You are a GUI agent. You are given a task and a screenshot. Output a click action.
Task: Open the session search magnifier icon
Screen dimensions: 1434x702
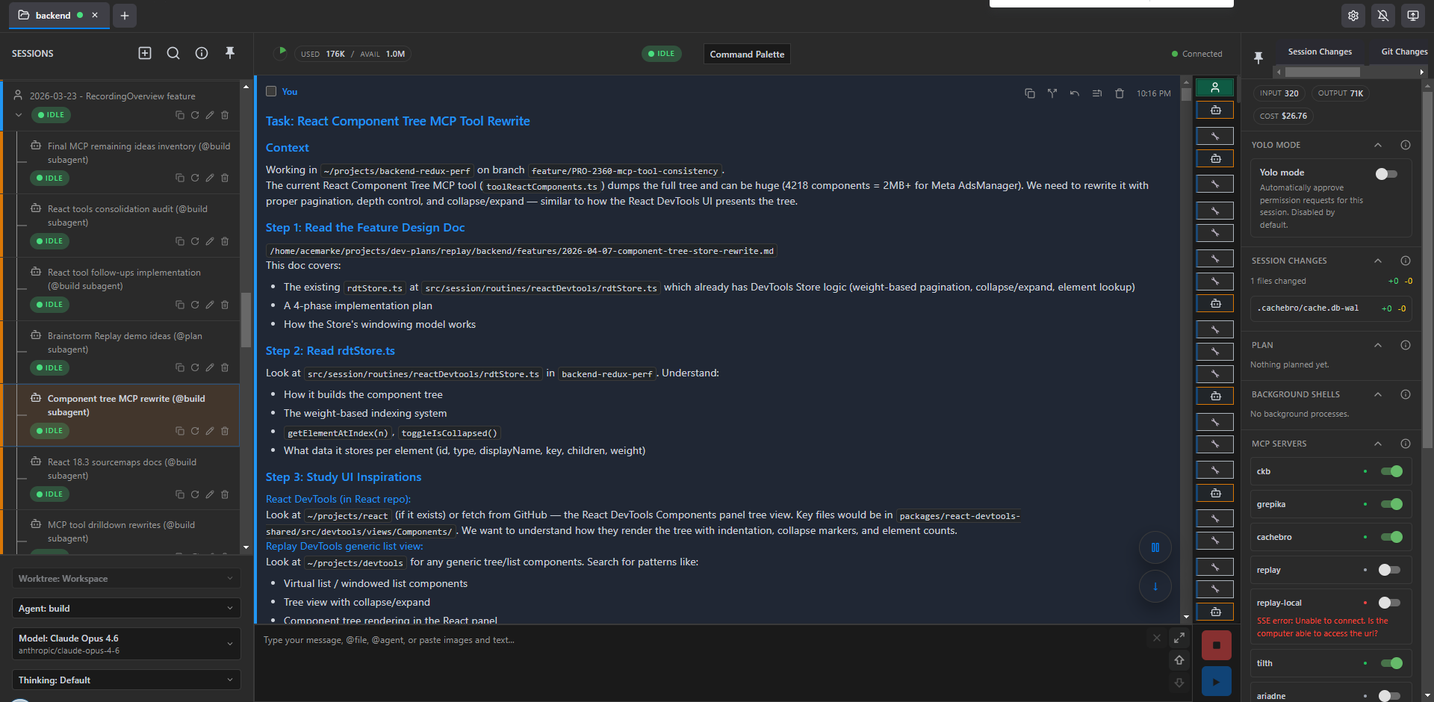pyautogui.click(x=173, y=53)
